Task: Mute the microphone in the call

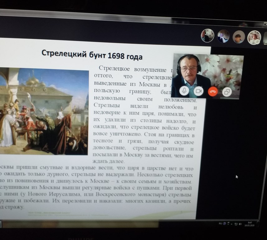Action: 184,91
